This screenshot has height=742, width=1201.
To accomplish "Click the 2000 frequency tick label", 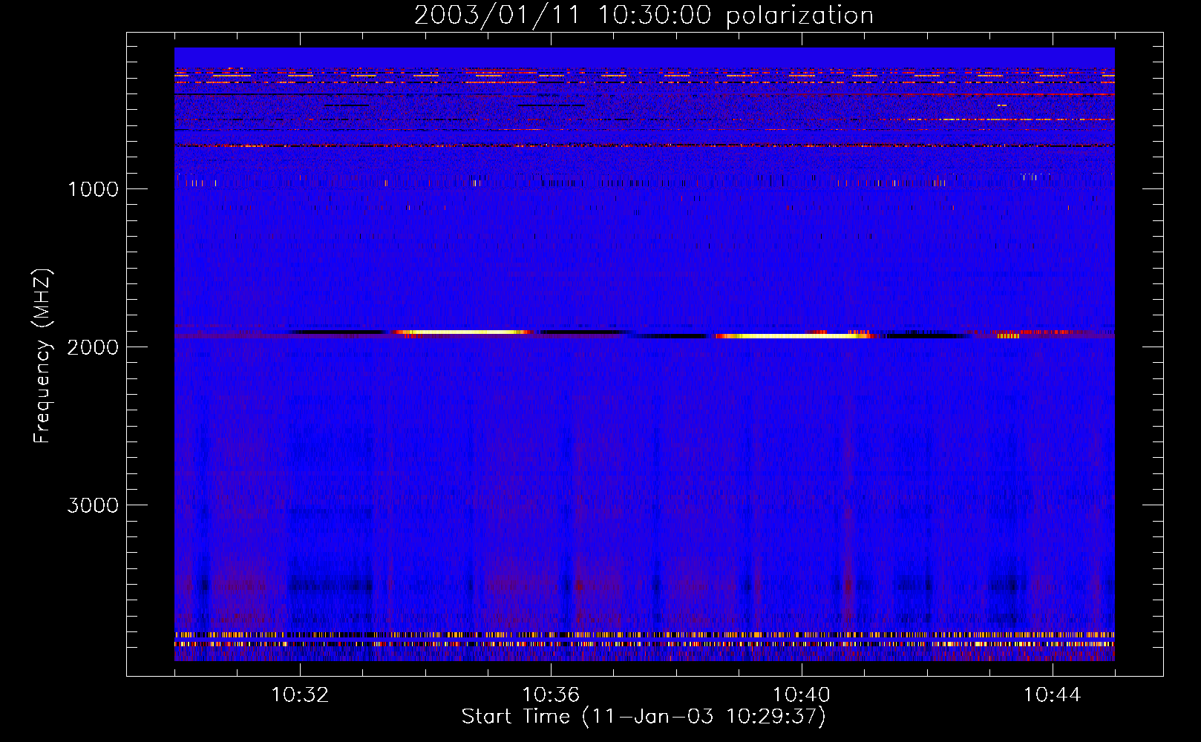I will (x=93, y=347).
